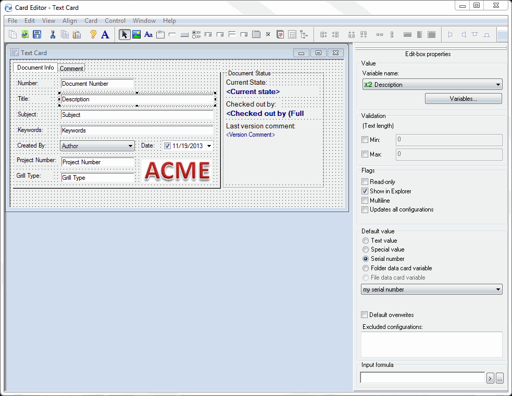The height and width of the screenshot is (396, 512).
Task: Open the Align menu
Action: 69,21
